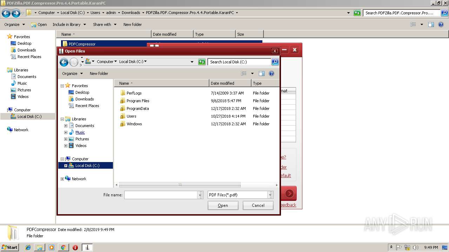Open File name history dropdown
The width and height of the screenshot is (449, 252).
click(200, 195)
